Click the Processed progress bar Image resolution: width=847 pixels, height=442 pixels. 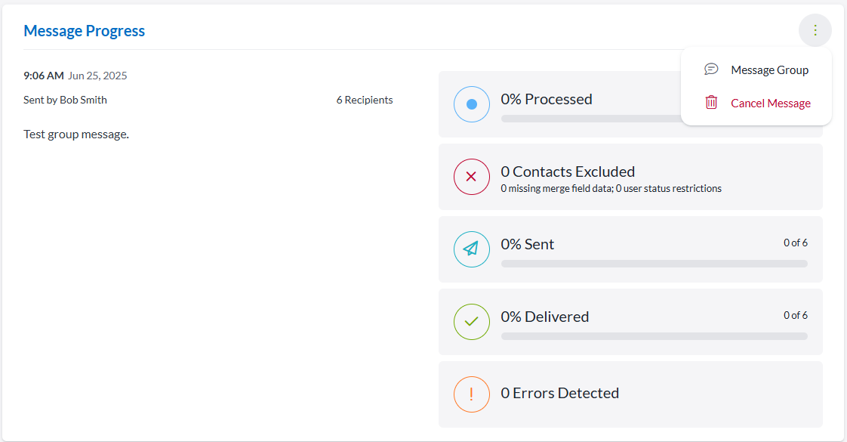(589, 119)
